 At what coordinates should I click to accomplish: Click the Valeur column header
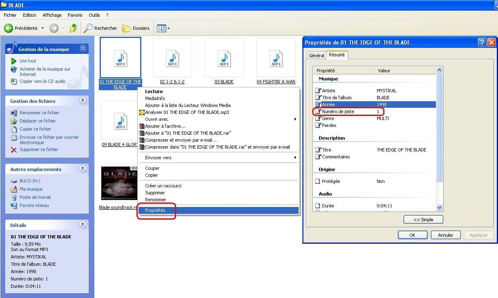point(405,70)
